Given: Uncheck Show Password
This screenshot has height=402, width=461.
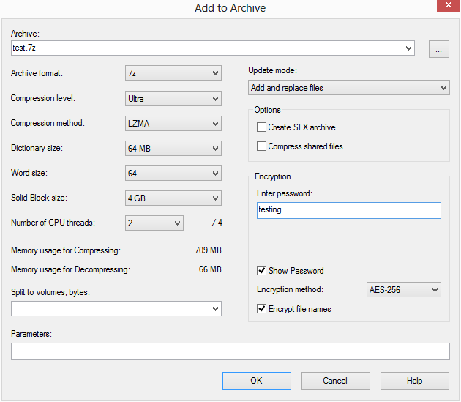Looking at the screenshot, I should tap(261, 270).
